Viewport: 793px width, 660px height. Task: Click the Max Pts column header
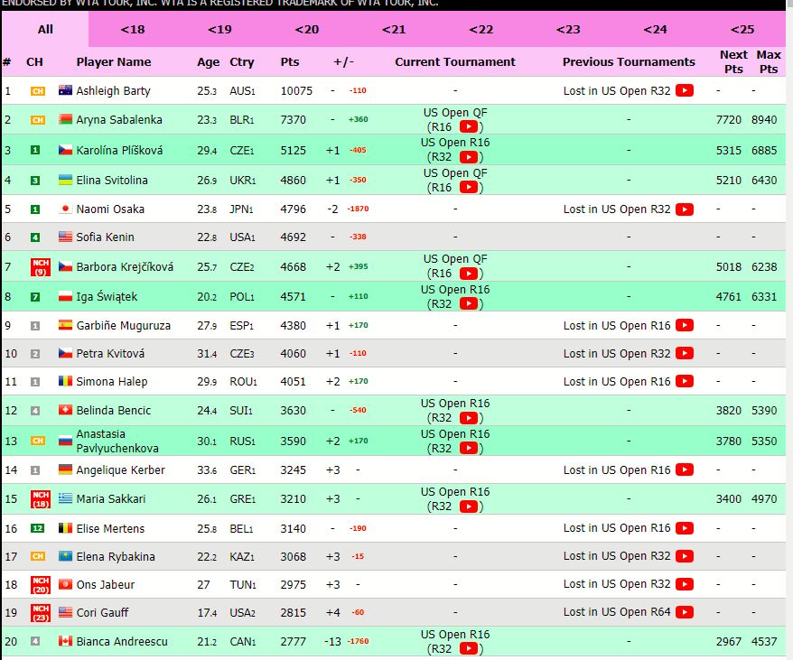point(769,61)
